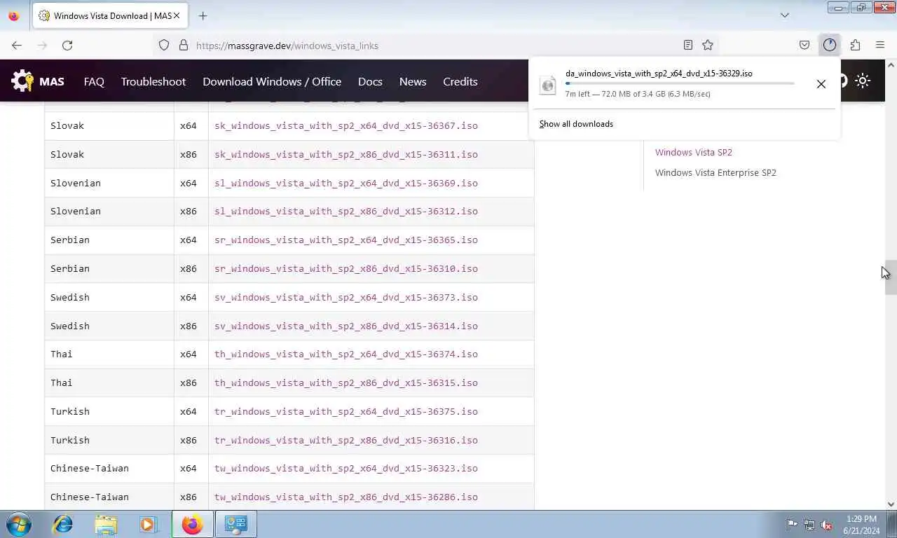Open the Credits nav item
Image resolution: width=897 pixels, height=538 pixels.
tap(460, 81)
